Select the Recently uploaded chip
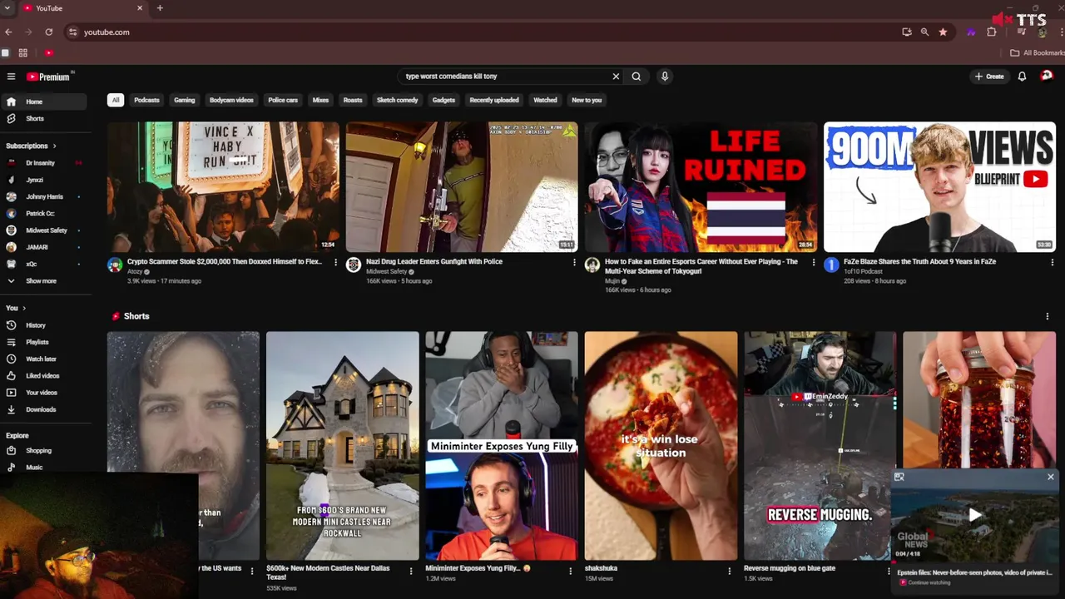1065x599 pixels. click(x=494, y=100)
